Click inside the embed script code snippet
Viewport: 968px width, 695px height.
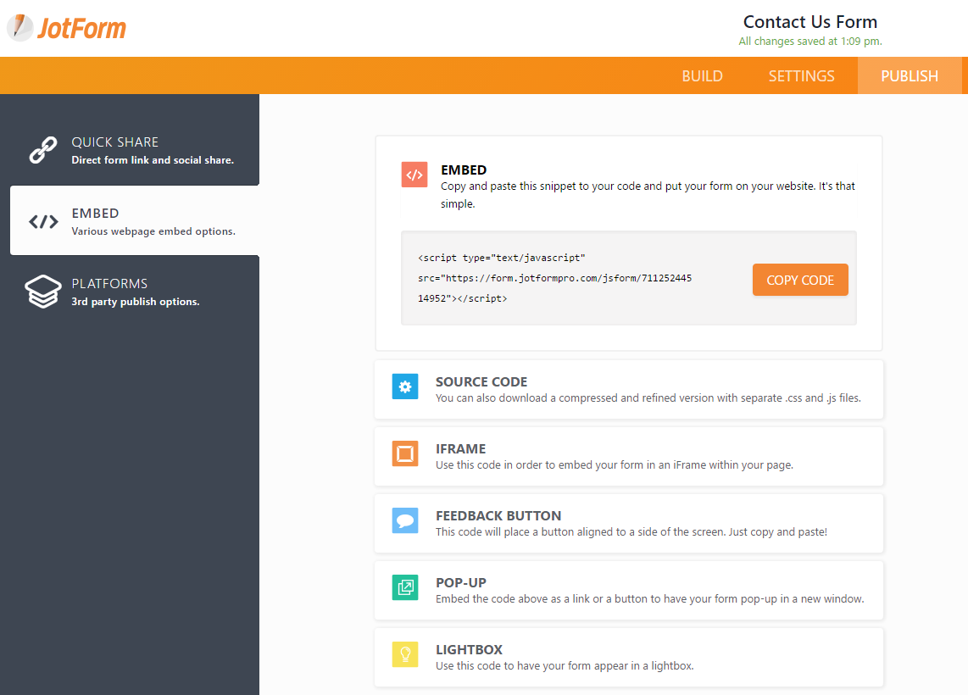click(x=555, y=278)
